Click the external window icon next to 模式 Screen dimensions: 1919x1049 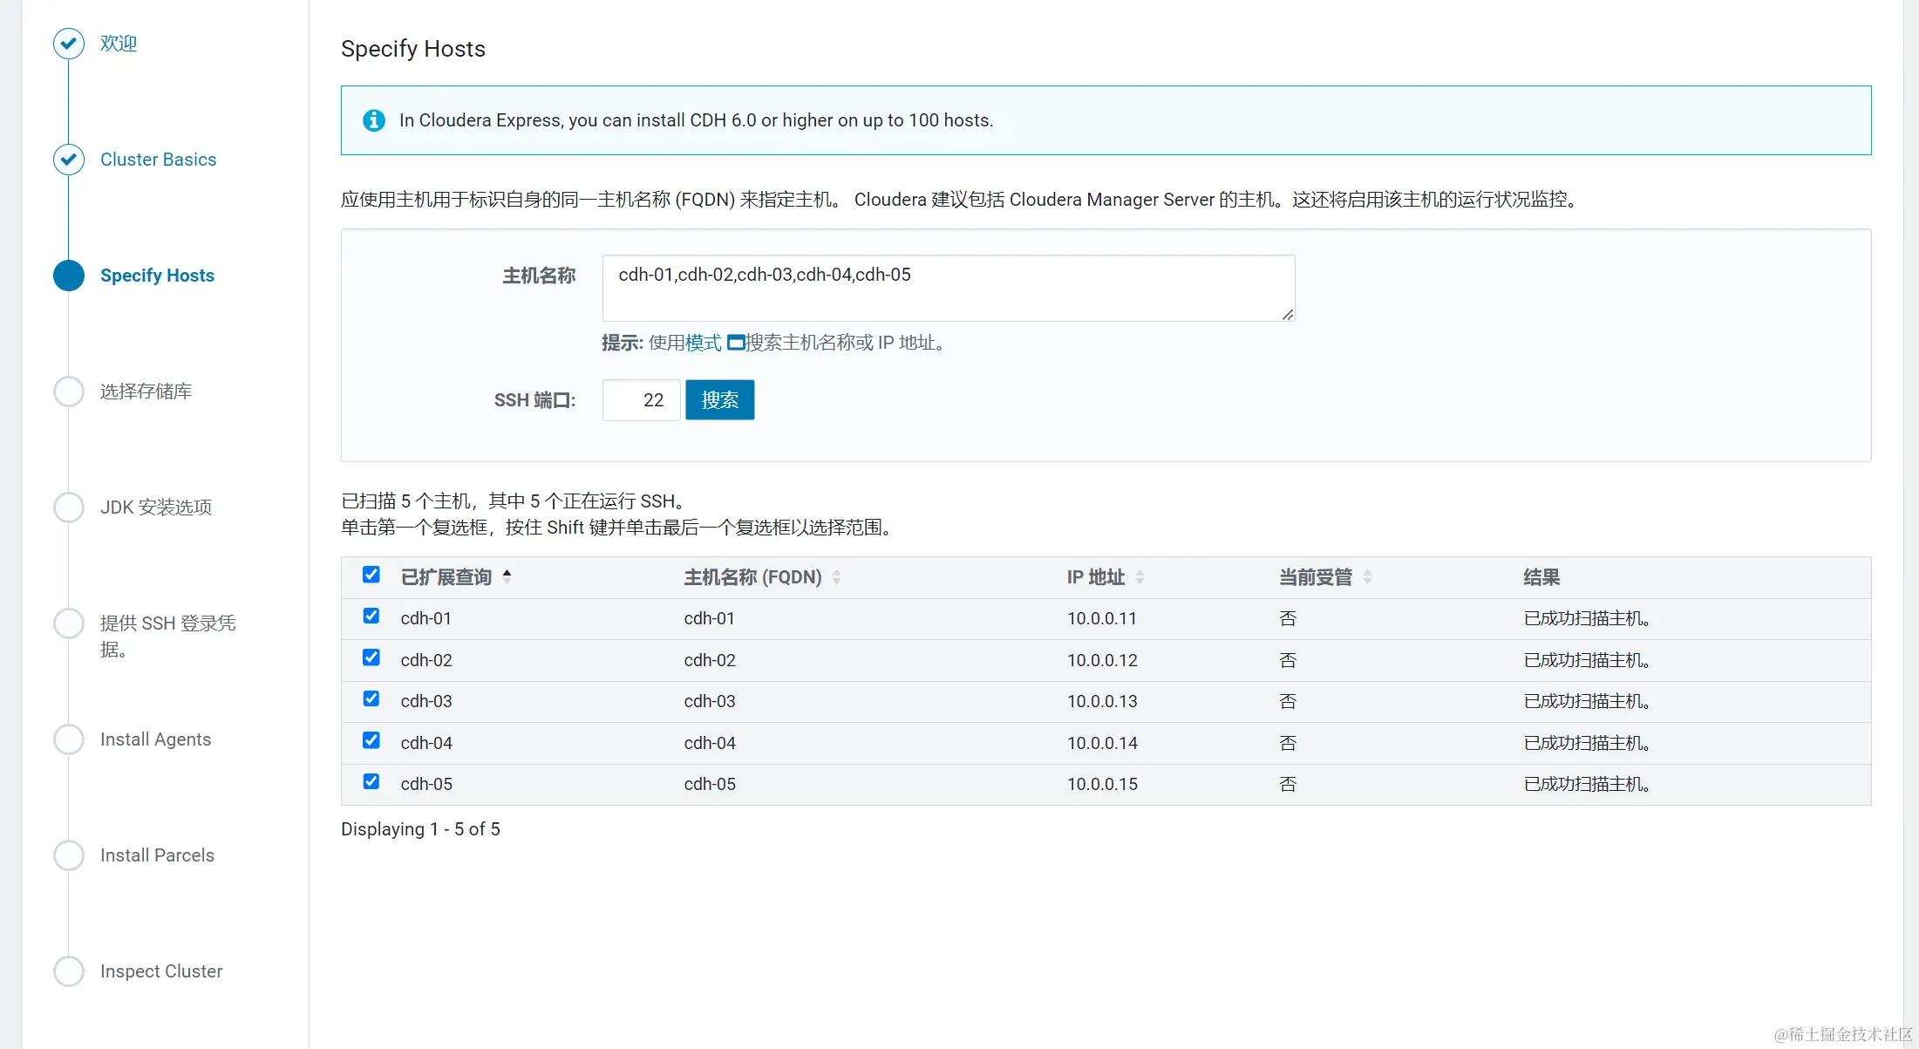[736, 343]
